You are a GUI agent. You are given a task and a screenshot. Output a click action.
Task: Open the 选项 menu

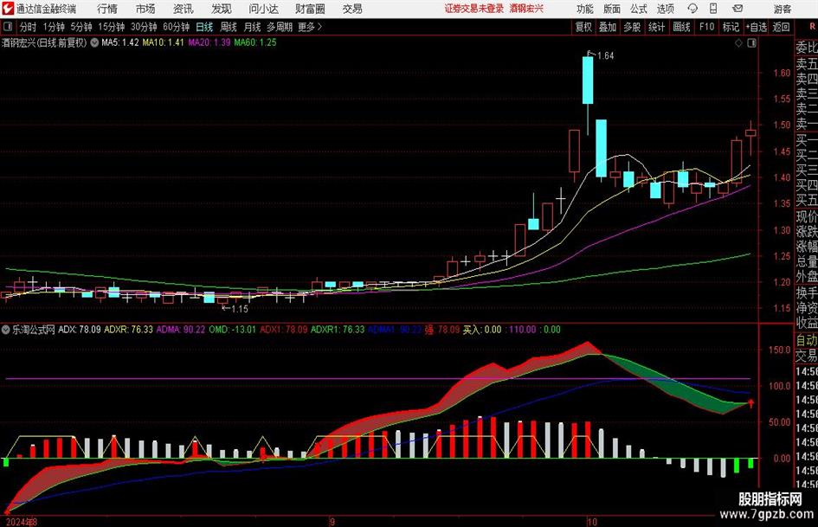point(666,9)
